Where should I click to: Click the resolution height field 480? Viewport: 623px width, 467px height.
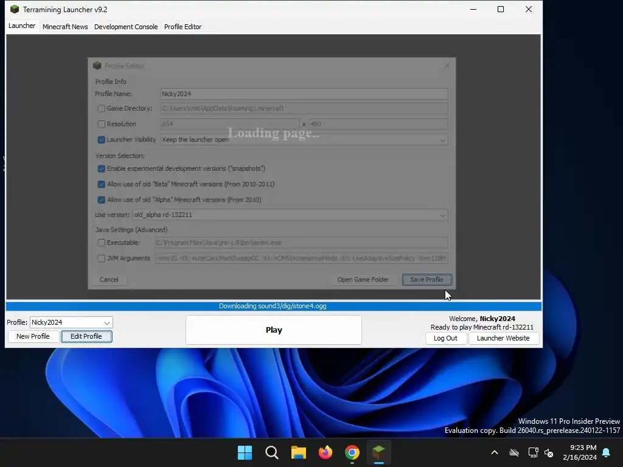(x=378, y=124)
